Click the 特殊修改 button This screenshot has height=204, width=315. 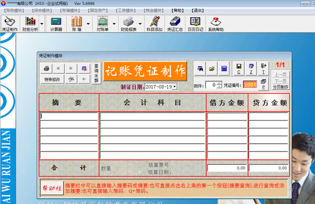pos(52,79)
